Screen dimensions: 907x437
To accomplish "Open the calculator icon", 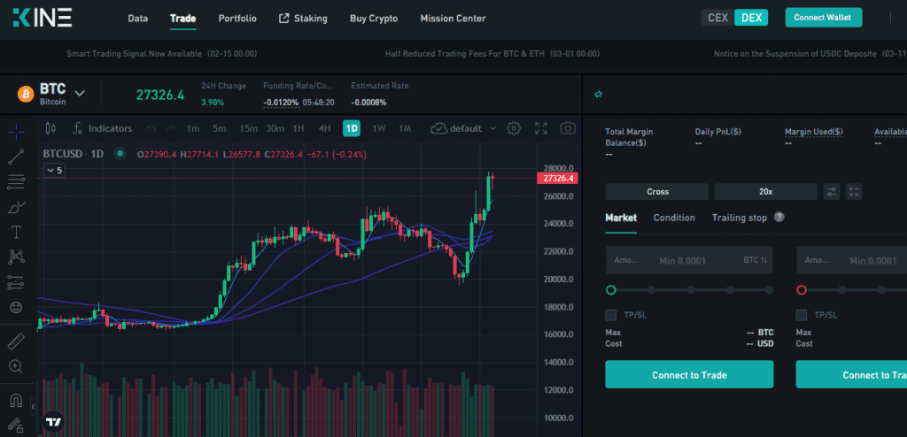I will coord(854,192).
